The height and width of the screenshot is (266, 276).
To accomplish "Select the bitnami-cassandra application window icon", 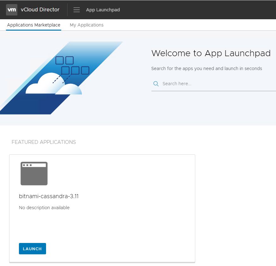I will [34, 174].
